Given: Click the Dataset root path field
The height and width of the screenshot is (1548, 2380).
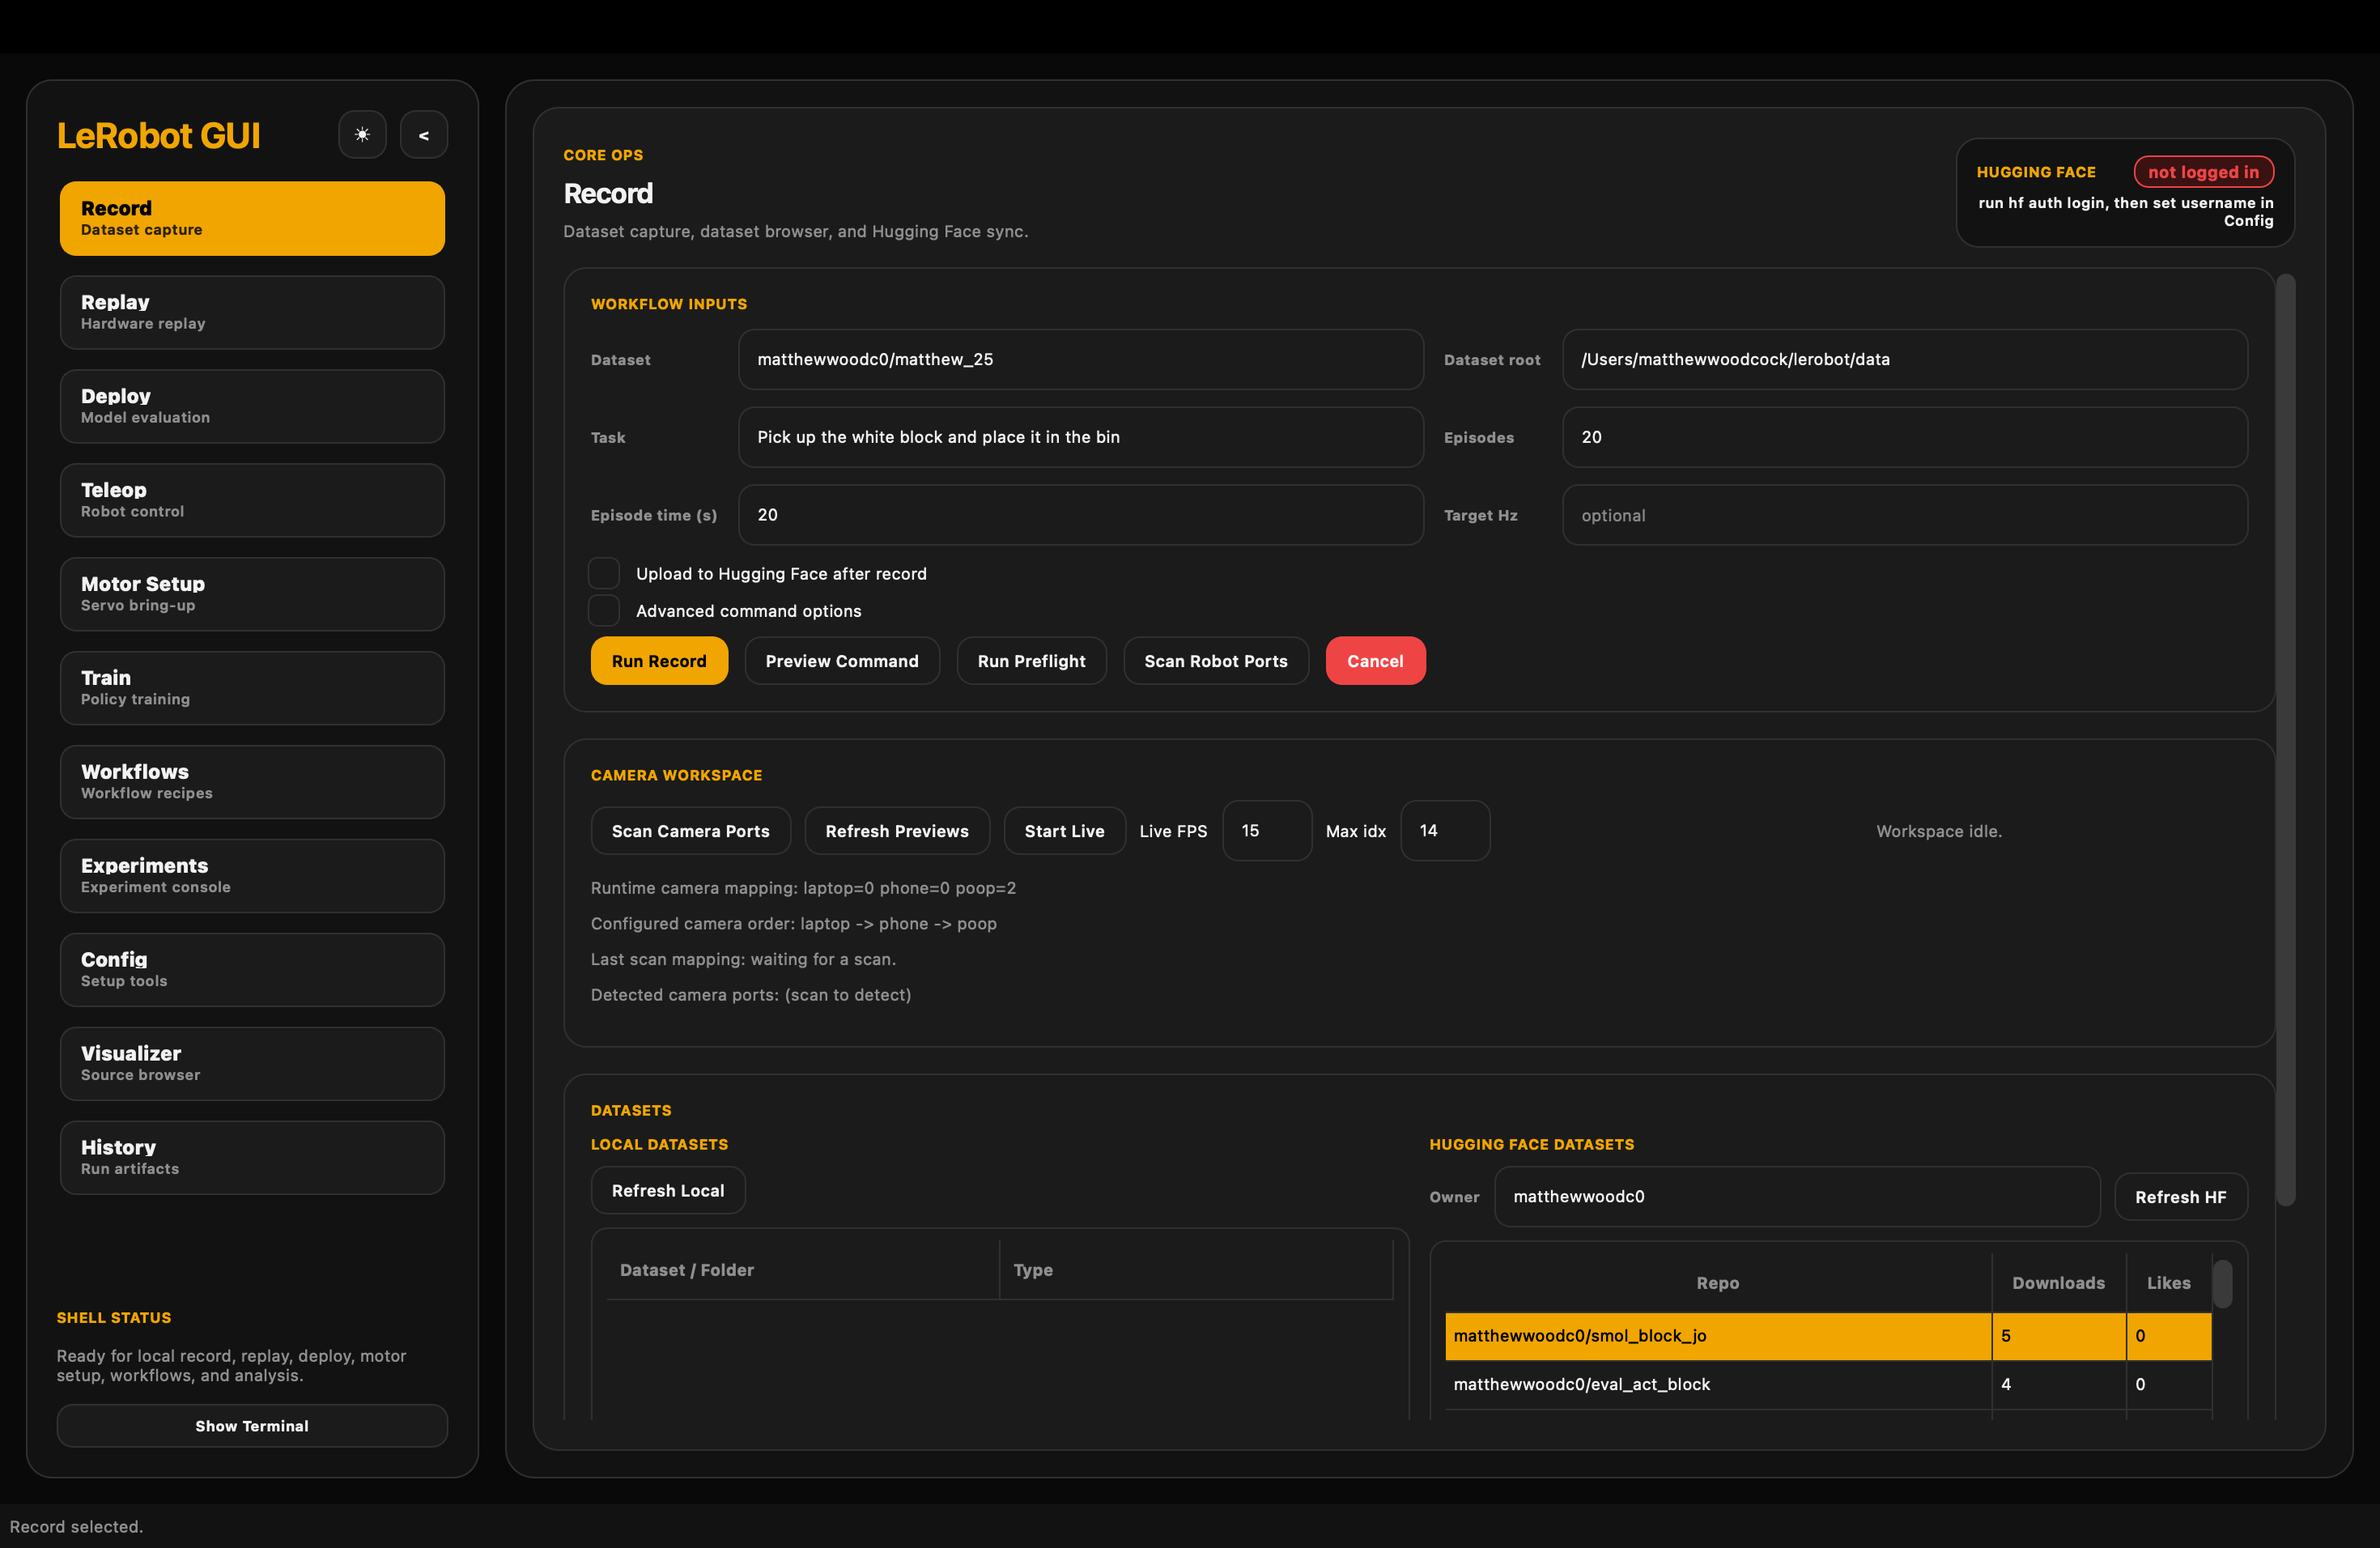Looking at the screenshot, I should pos(1905,359).
